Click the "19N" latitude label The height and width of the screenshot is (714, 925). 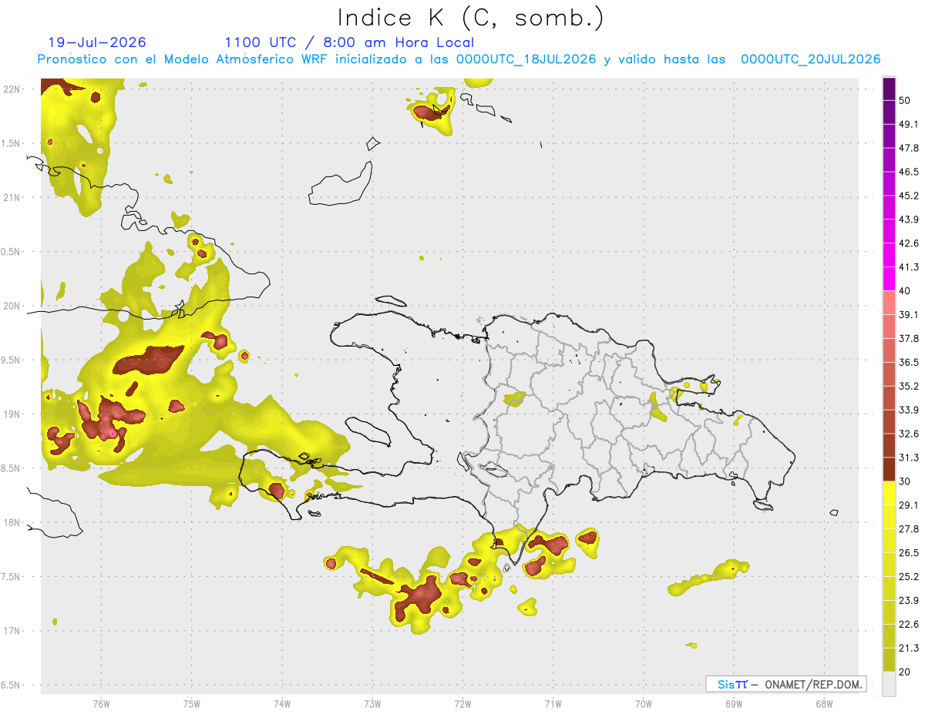tap(12, 414)
